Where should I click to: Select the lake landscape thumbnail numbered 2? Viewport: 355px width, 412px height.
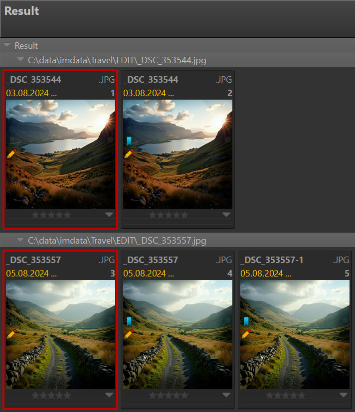pos(178,154)
